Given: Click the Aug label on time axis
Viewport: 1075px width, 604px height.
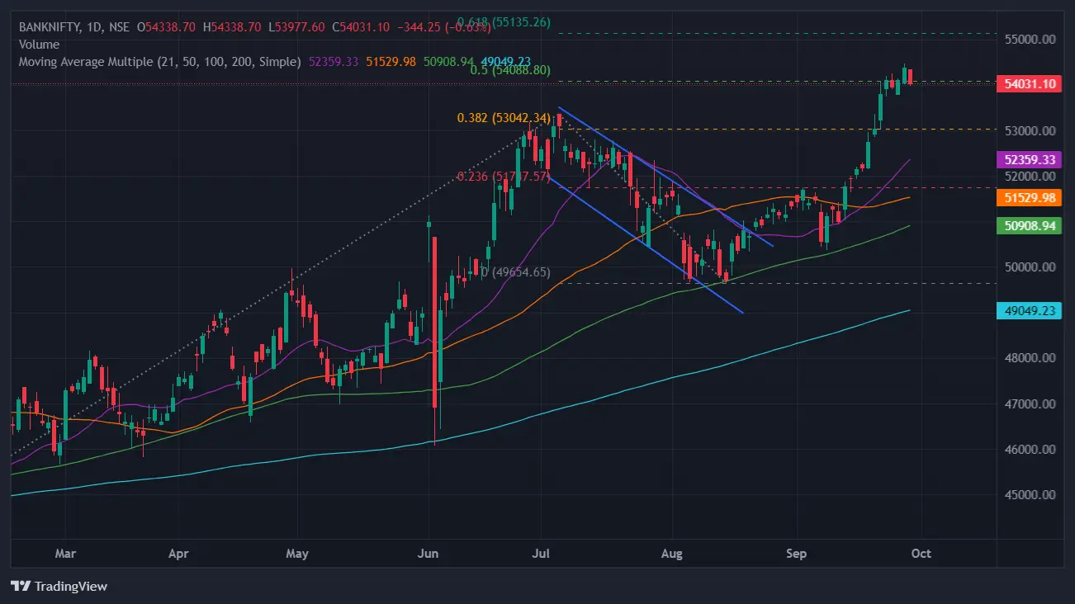Looking at the screenshot, I should pyautogui.click(x=673, y=554).
